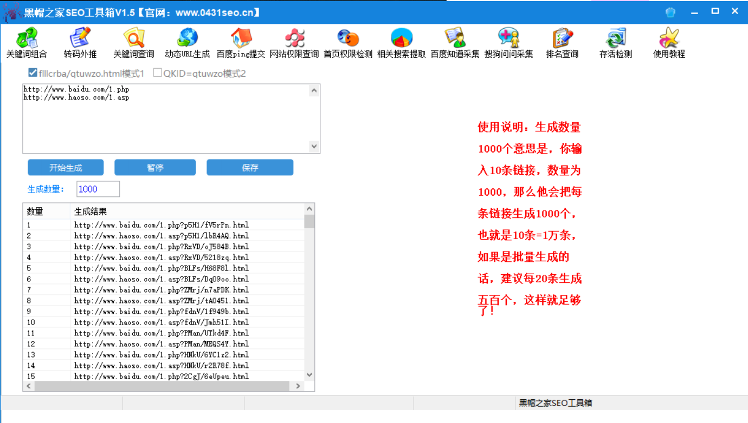This screenshot has width=748, height=423.
Task: Select result row 7 n7aPDK.html
Action: (164, 290)
